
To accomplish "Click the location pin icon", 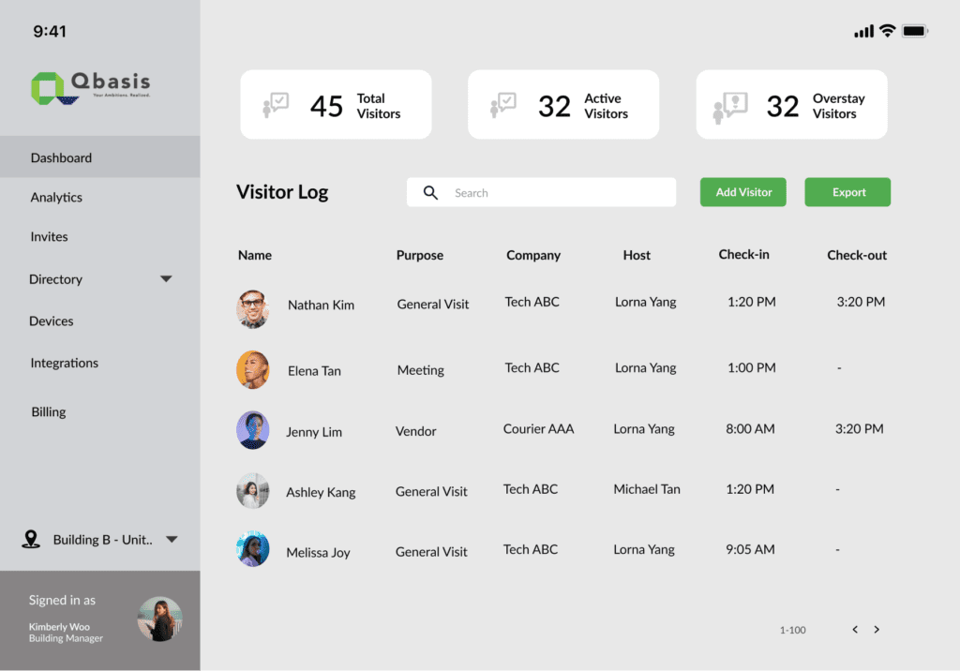I will (31, 540).
